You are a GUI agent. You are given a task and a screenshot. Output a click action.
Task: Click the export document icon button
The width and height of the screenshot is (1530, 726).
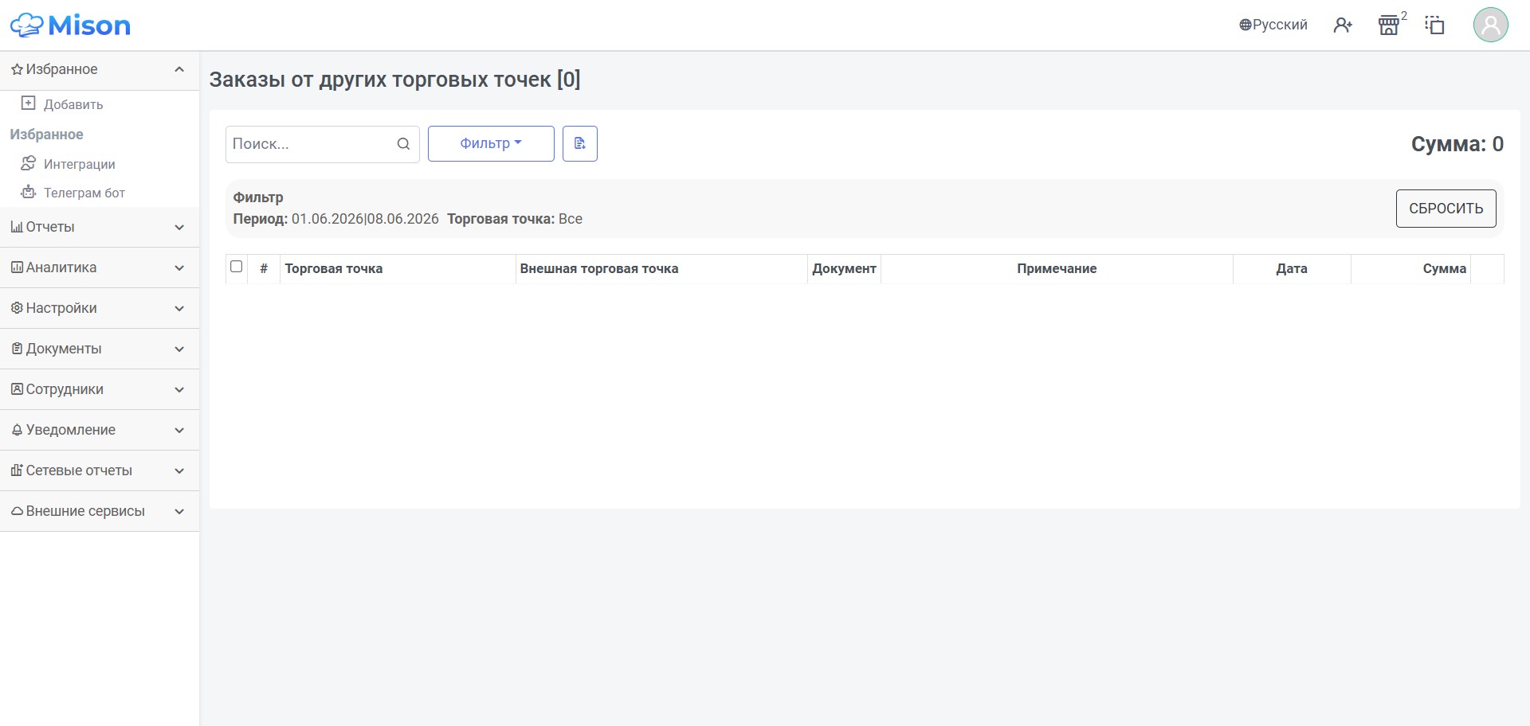[x=580, y=143]
